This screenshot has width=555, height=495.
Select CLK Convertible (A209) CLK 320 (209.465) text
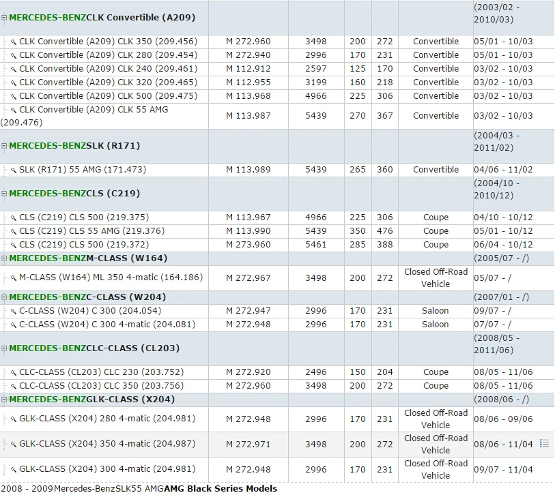[109, 82]
